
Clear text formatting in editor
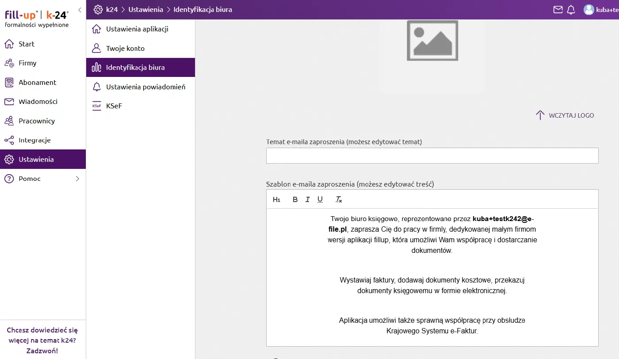pos(339,199)
